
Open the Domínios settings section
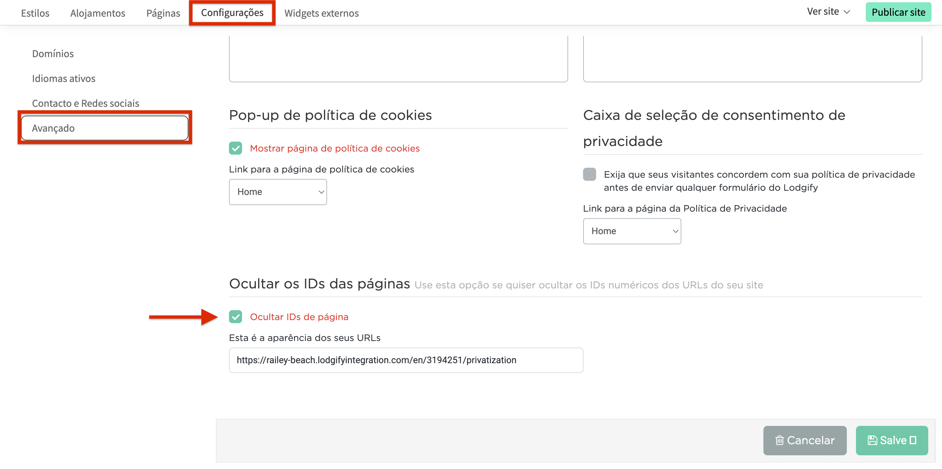[x=53, y=53]
